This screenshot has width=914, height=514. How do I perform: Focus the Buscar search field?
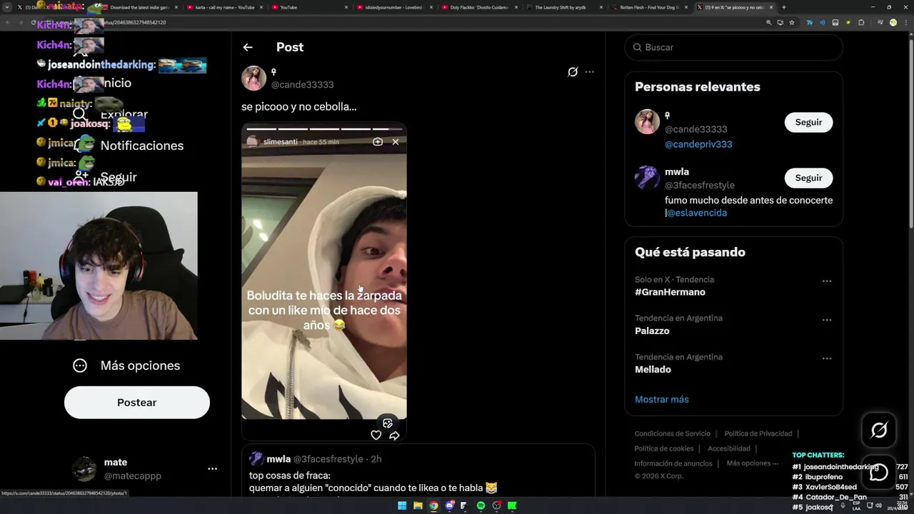tap(733, 47)
